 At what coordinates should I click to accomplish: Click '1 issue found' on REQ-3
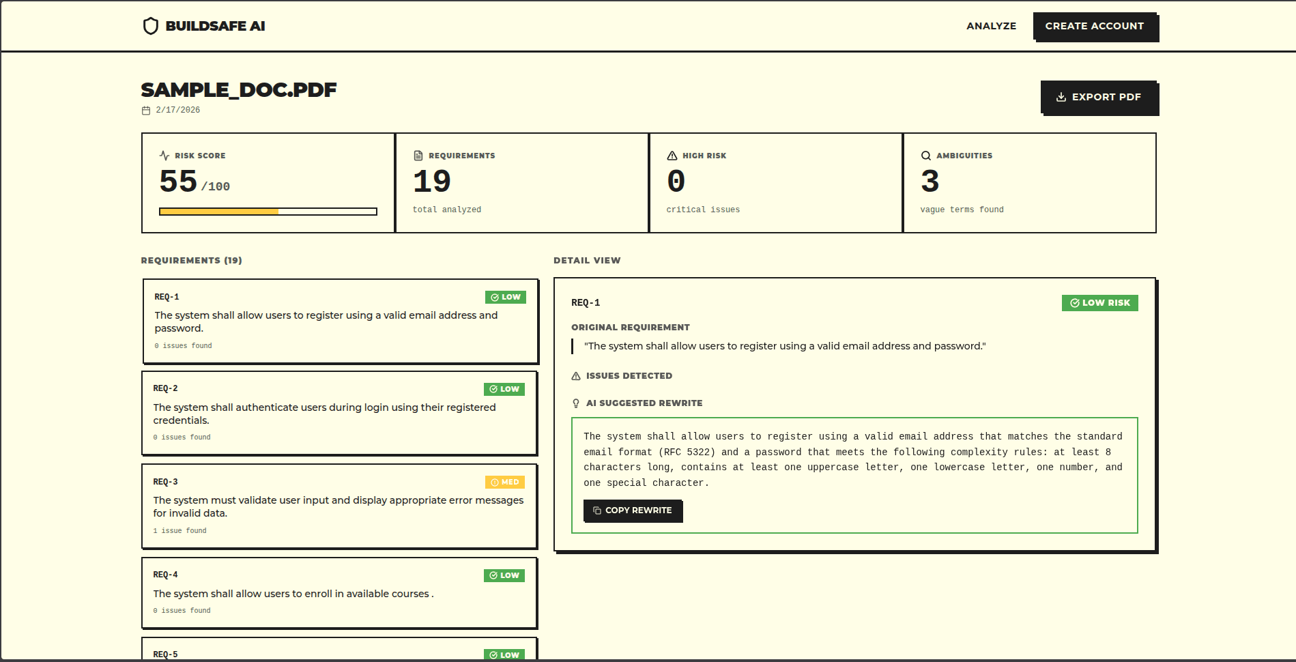tap(179, 531)
